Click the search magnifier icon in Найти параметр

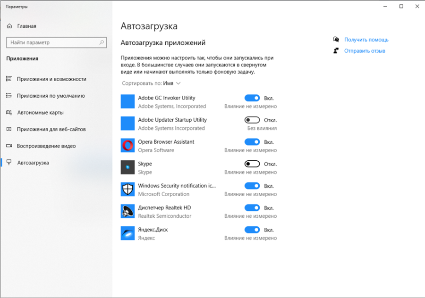pos(102,42)
